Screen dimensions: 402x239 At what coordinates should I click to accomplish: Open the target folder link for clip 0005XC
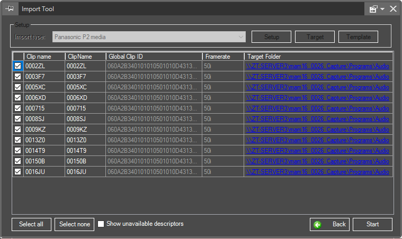click(x=318, y=87)
